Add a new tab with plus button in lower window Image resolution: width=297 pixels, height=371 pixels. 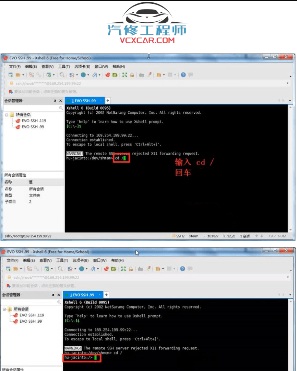[x=106, y=295]
